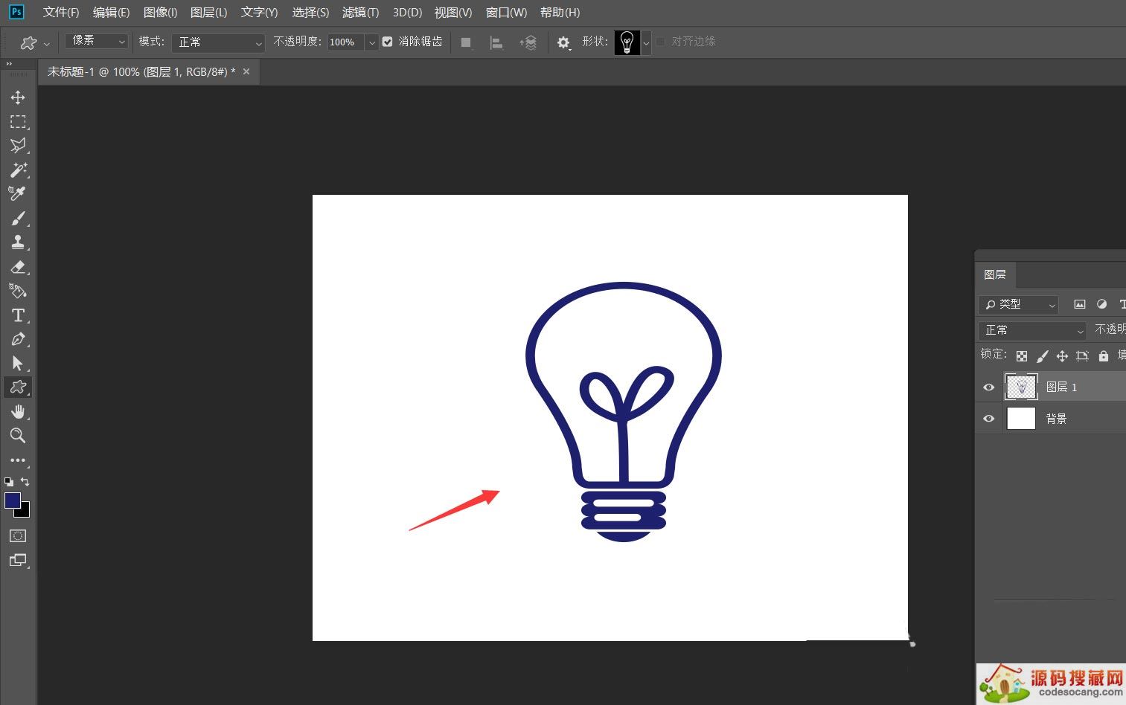Select the Zoom tool
The width and height of the screenshot is (1126, 705).
coord(18,435)
